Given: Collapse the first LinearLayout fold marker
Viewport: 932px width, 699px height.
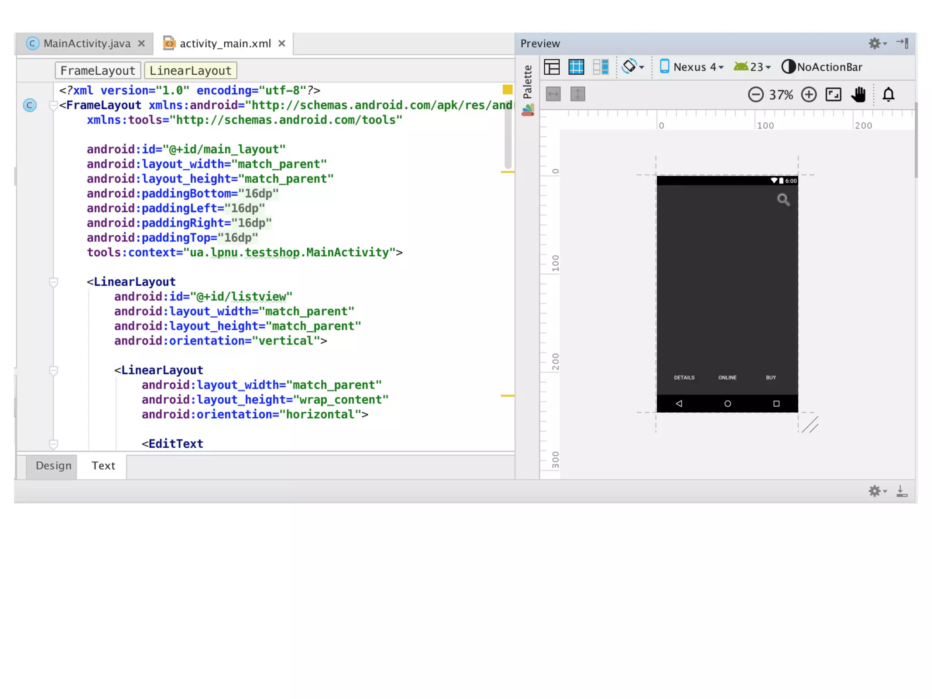Looking at the screenshot, I should [53, 282].
